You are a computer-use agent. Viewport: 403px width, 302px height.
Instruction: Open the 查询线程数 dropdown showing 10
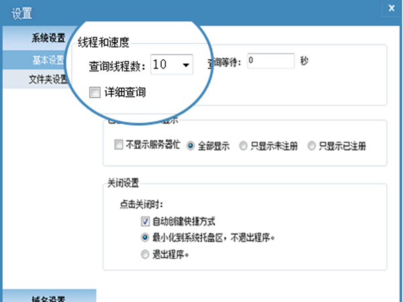pyautogui.click(x=172, y=65)
